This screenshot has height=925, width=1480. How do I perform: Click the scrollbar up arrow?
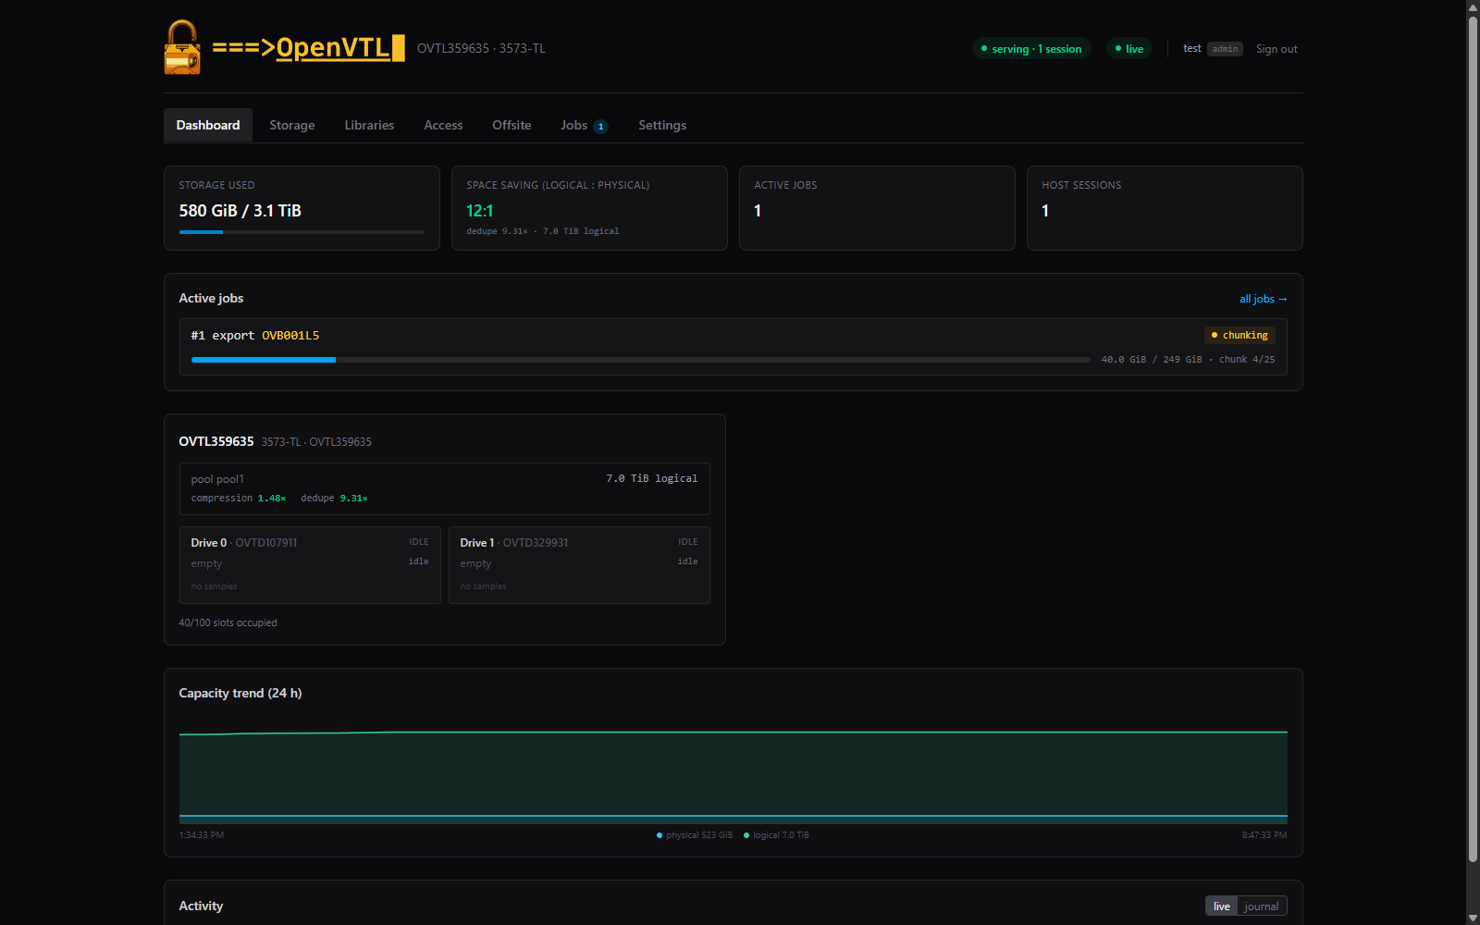click(x=1473, y=7)
